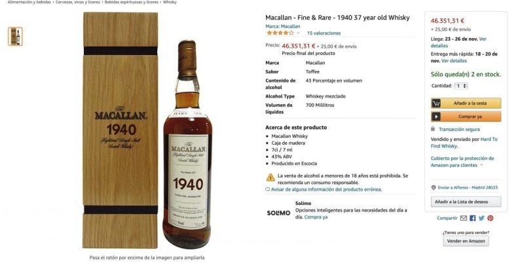Open Hard To Find Whisky seller link
Screen dimensions: 524x264
coord(464,143)
